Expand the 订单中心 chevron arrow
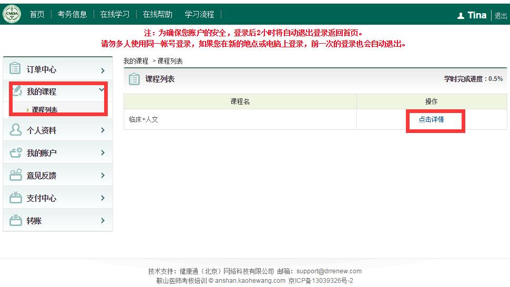The width and height of the screenshot is (510, 287). coord(103,70)
